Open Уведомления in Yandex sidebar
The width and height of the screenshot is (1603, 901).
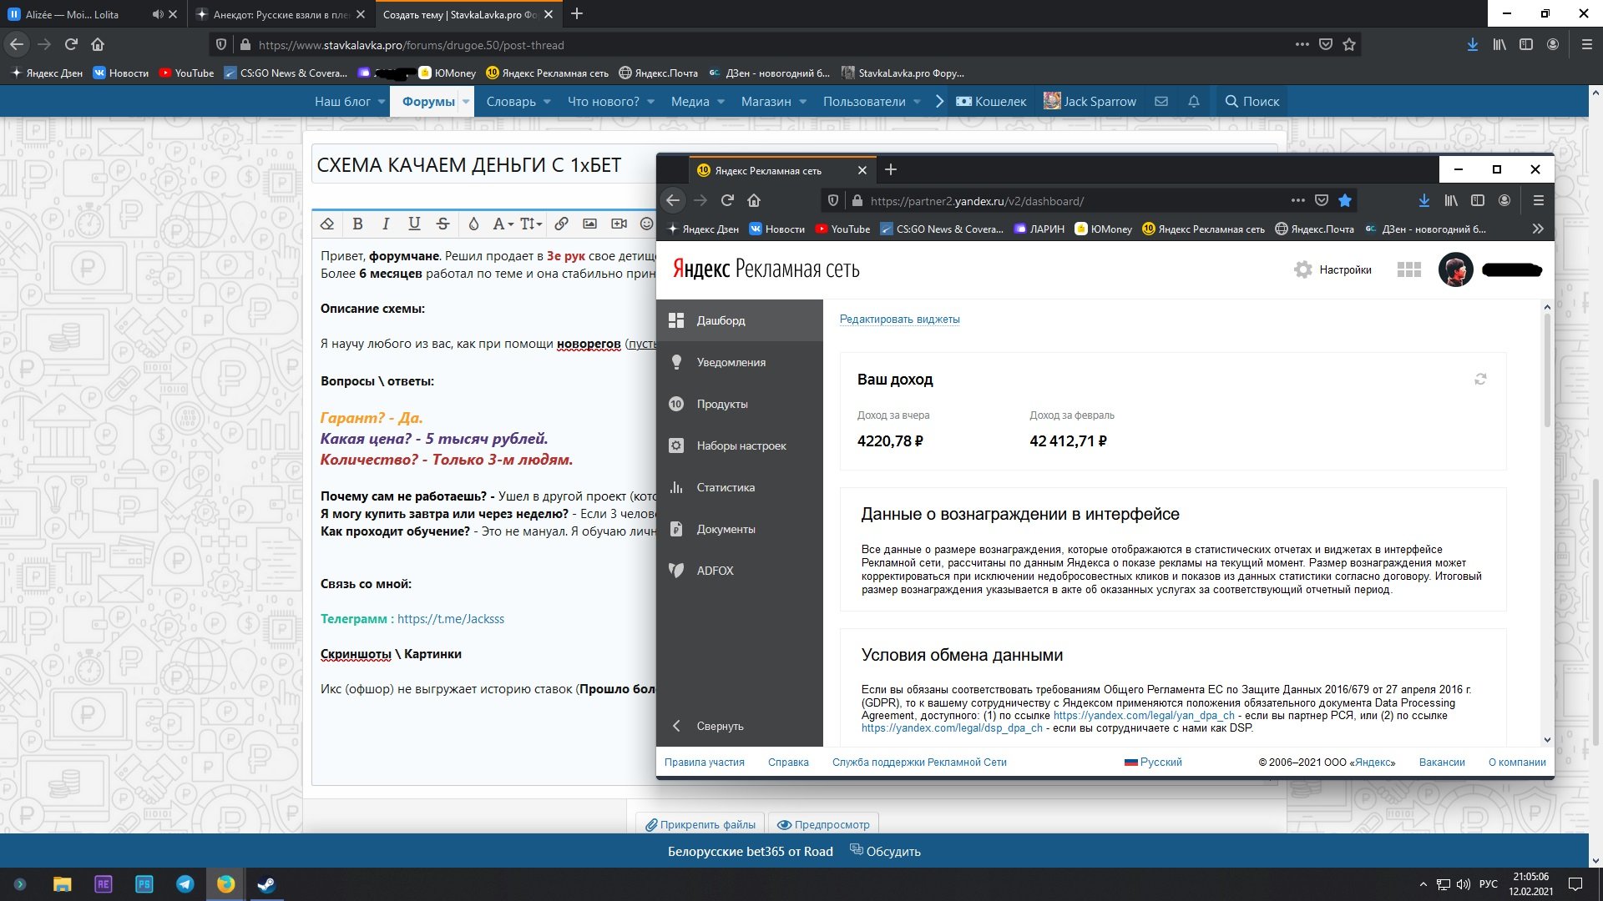[740, 362]
